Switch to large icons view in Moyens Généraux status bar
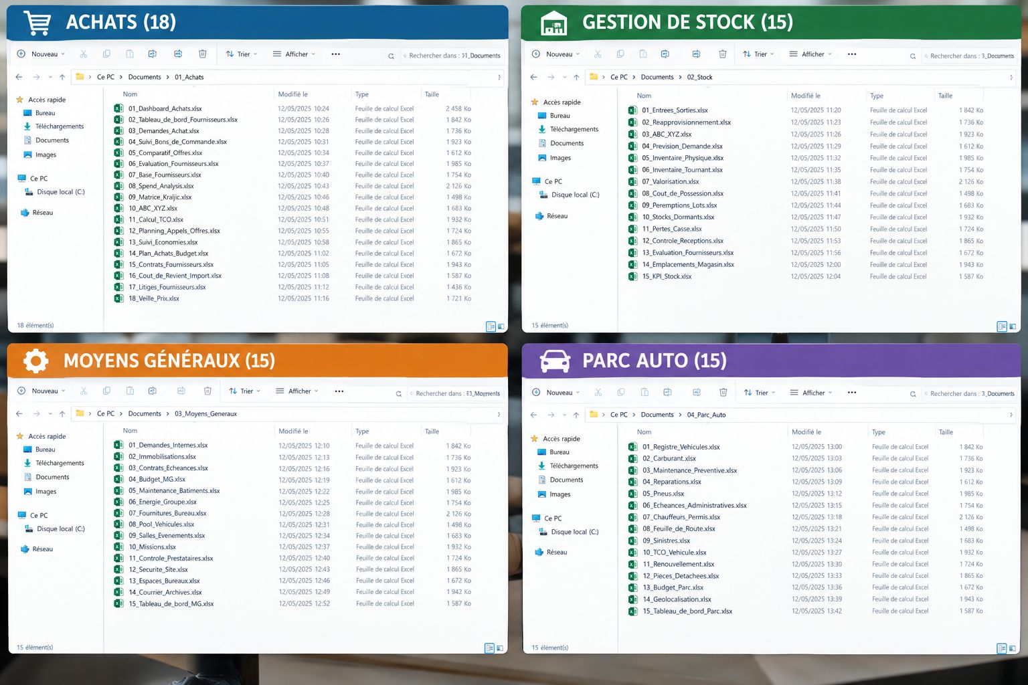The image size is (1028, 685). pyautogui.click(x=501, y=648)
